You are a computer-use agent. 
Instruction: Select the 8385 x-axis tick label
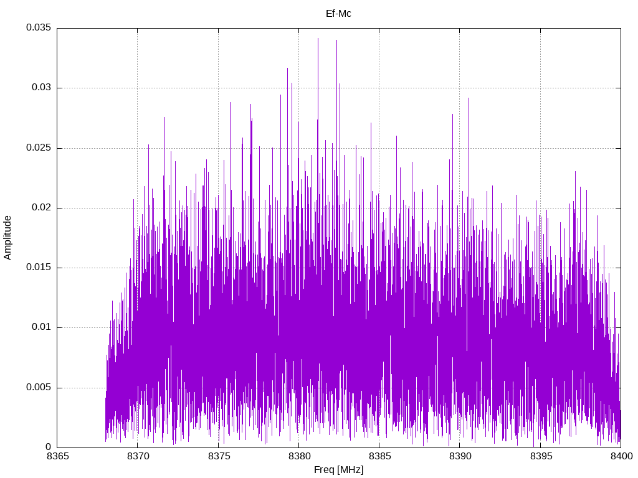point(379,456)
